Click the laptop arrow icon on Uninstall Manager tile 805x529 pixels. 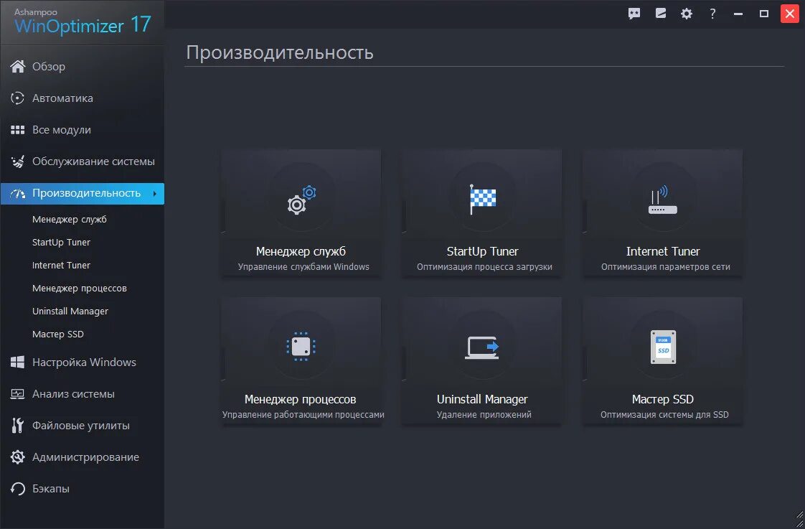pyautogui.click(x=482, y=347)
